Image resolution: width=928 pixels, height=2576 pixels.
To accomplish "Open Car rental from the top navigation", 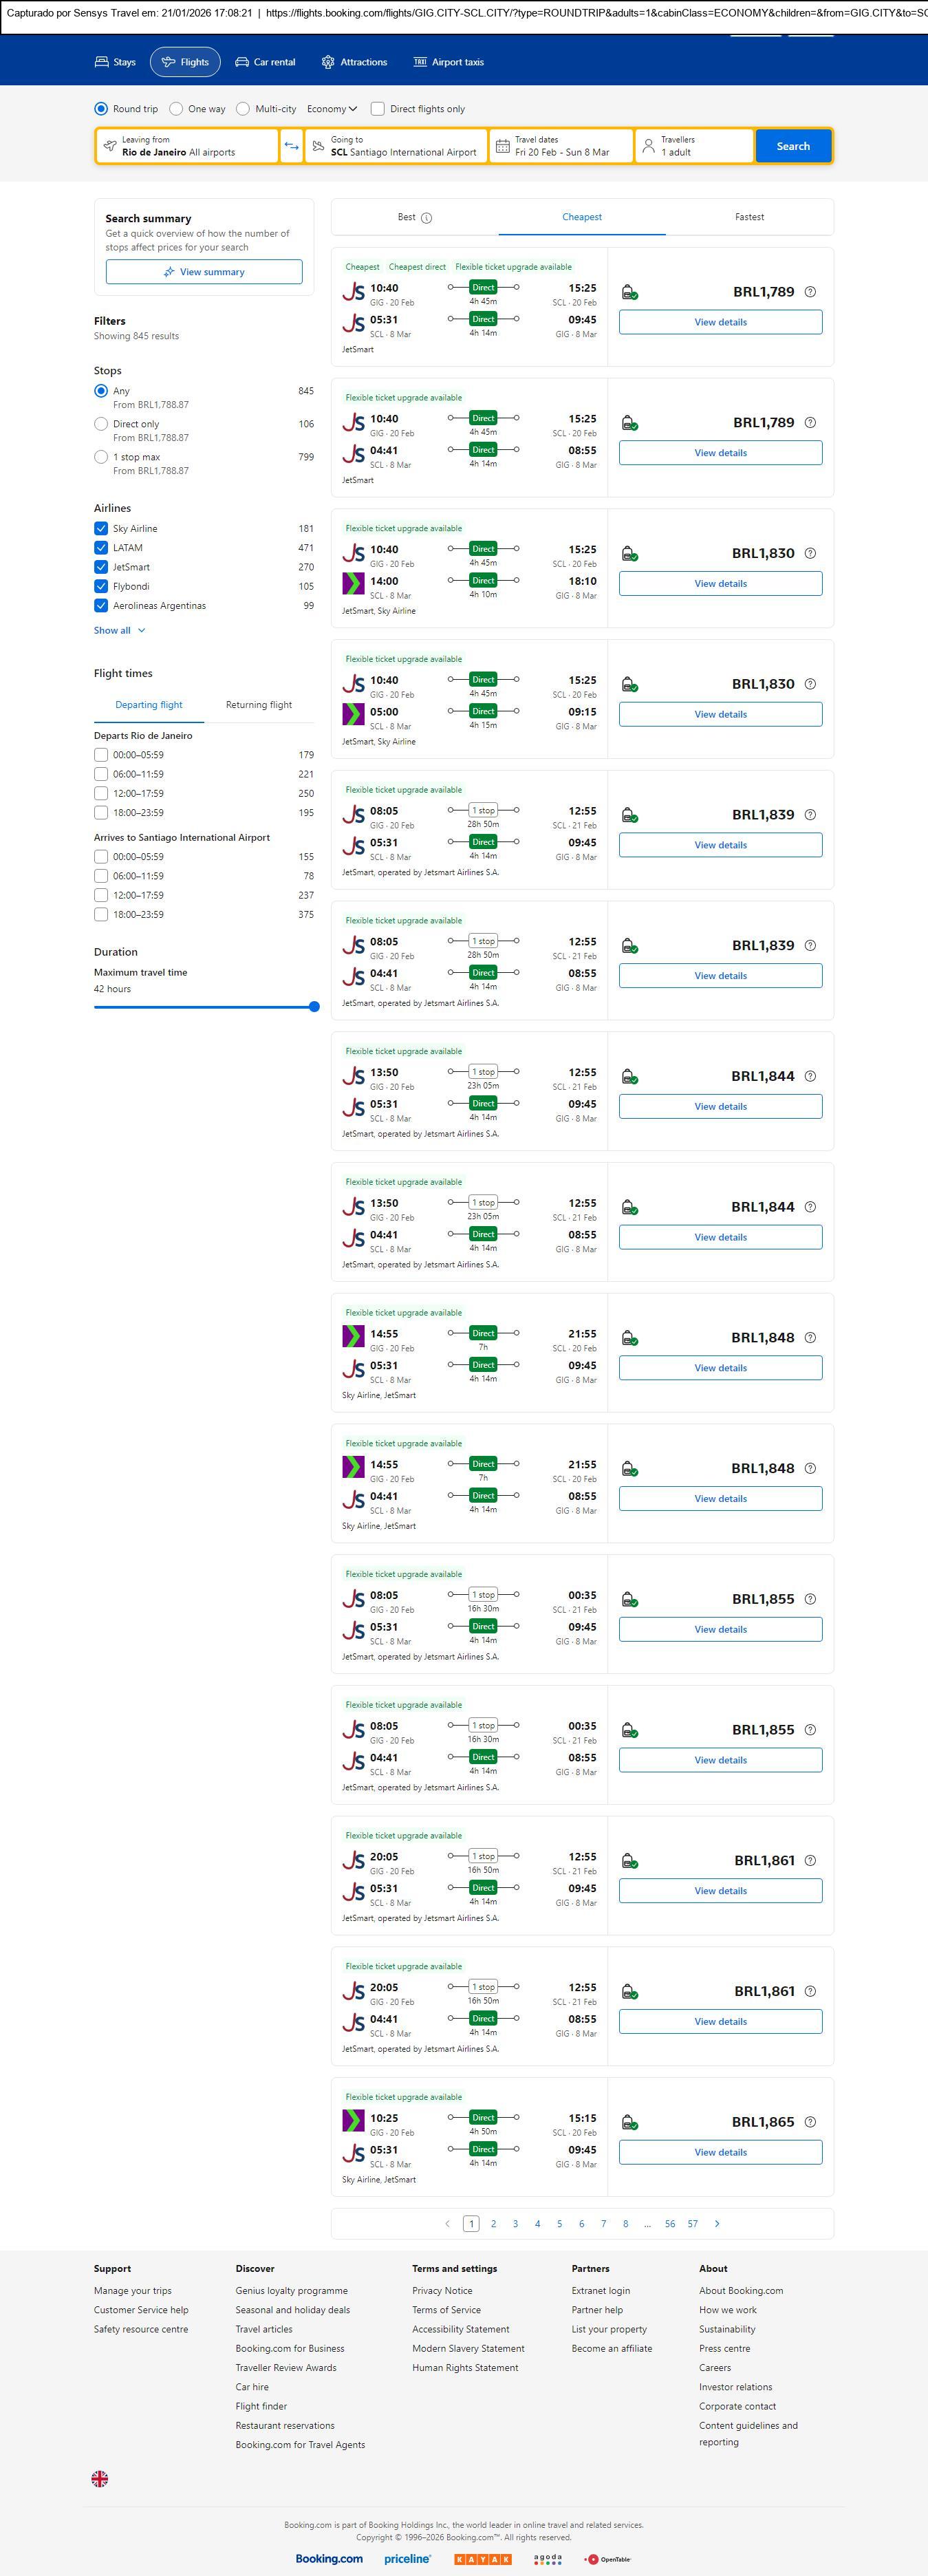I will click(x=265, y=62).
